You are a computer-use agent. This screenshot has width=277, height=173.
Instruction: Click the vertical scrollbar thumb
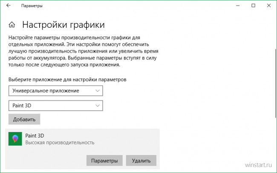[276, 83]
